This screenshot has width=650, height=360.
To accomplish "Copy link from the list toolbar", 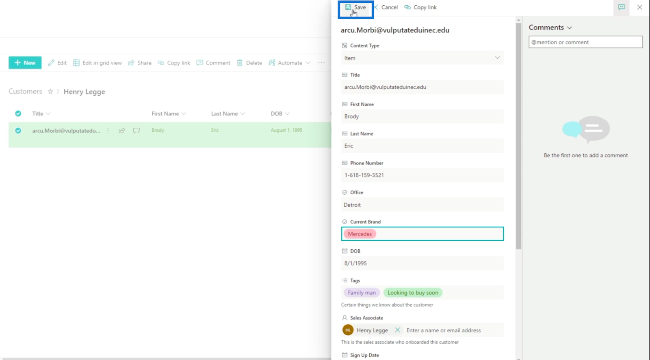I will [x=174, y=63].
